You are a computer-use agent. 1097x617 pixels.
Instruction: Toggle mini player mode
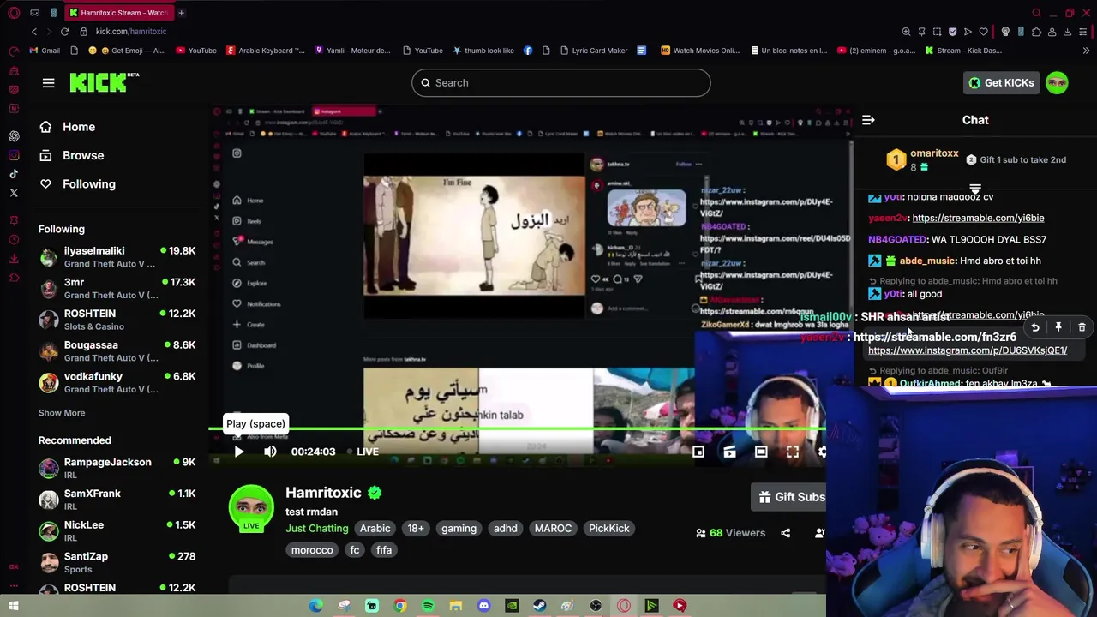point(698,452)
